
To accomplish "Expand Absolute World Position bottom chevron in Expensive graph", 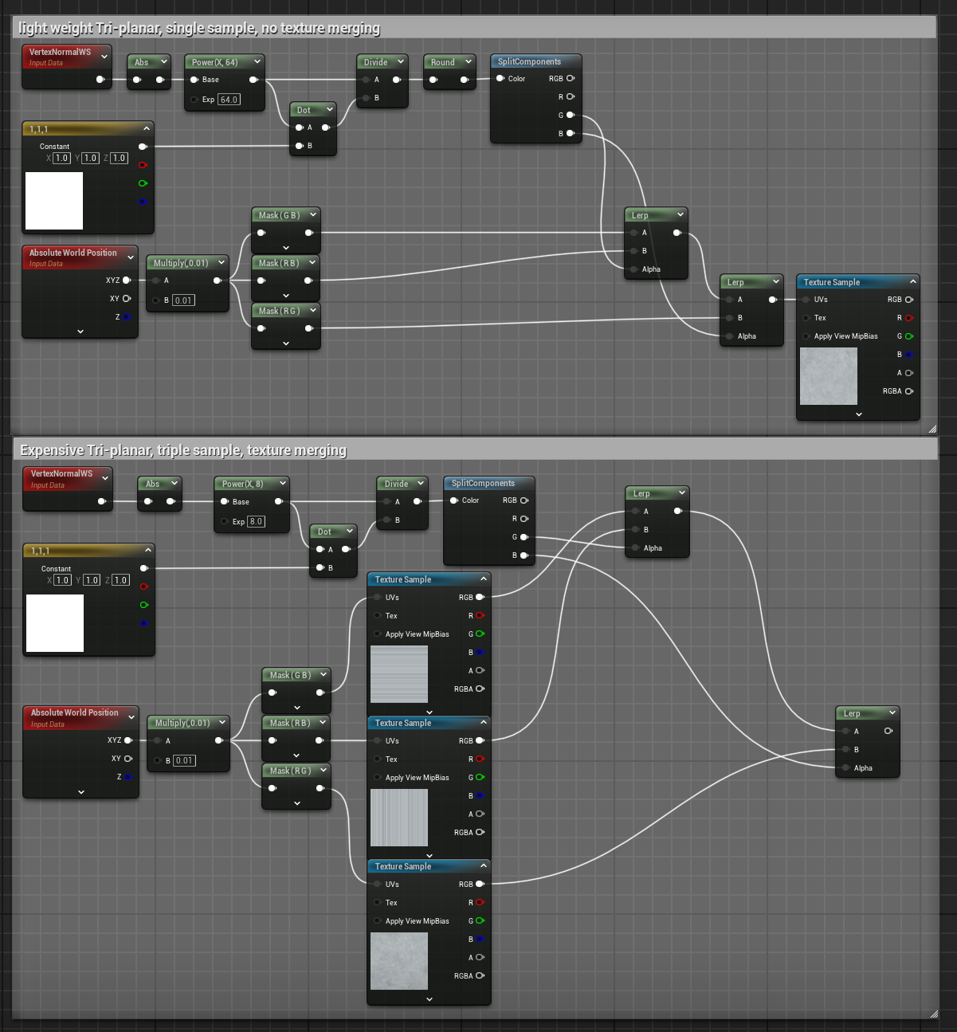I will [81, 792].
